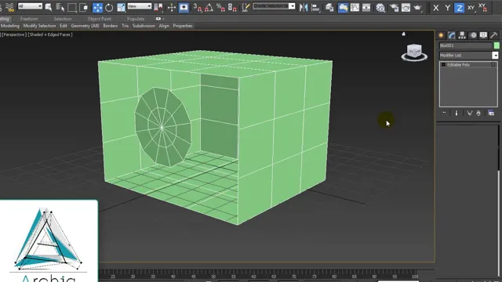
Task: Click the Perspective viewport label
Action: (14, 34)
